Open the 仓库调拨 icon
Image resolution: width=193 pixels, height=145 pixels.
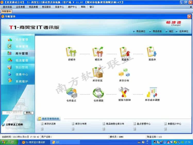(98, 93)
